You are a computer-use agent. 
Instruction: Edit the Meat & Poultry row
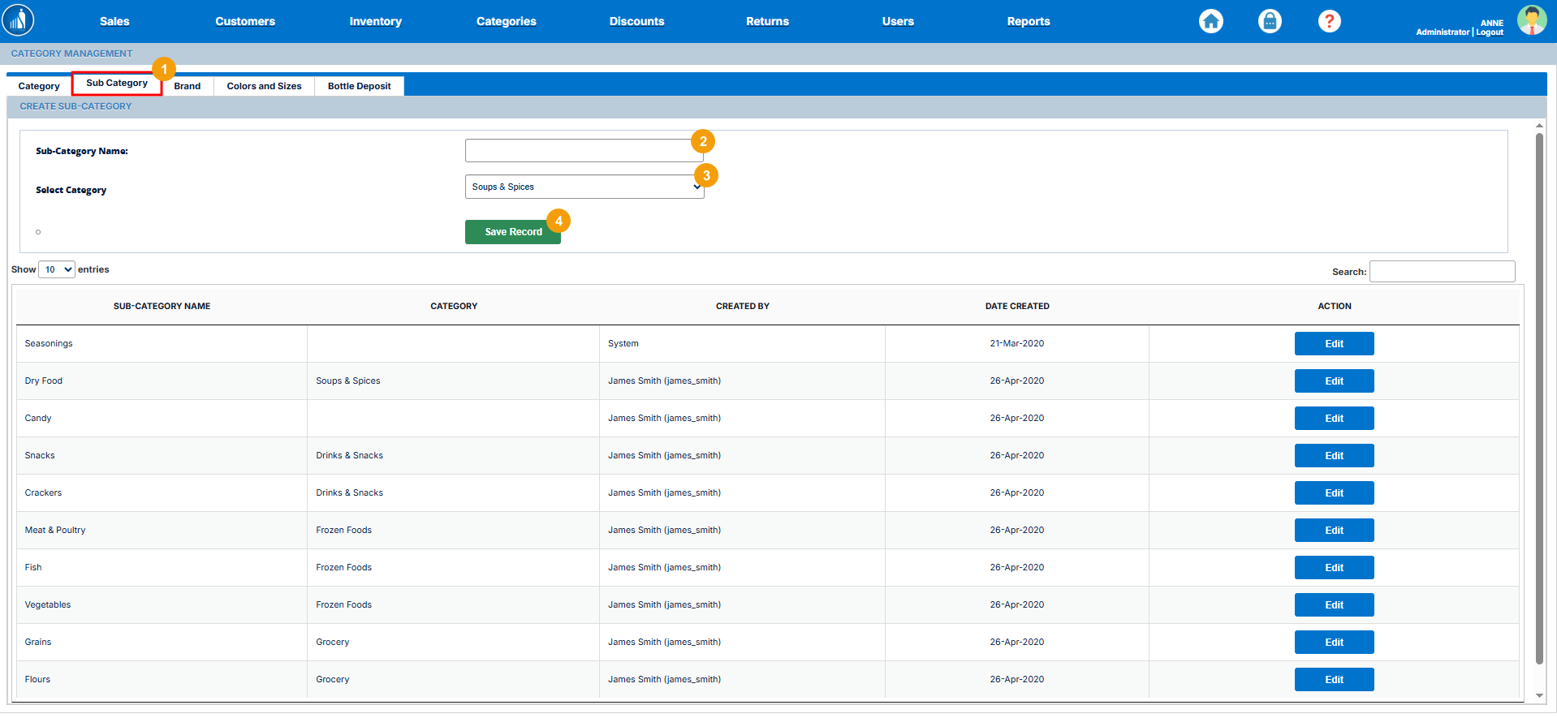[x=1334, y=531]
